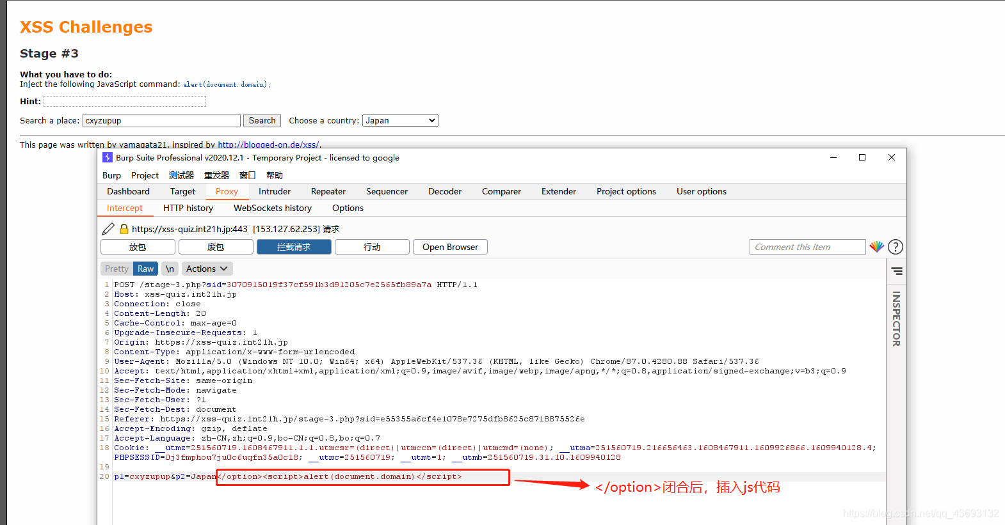This screenshot has width=1005, height=525.
Task: Open the Choose a country dropdown
Action: pos(400,120)
